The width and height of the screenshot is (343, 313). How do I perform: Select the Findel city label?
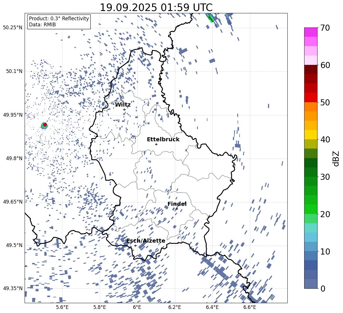pos(177,204)
